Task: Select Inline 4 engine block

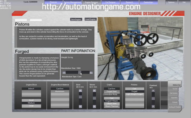Action: (31, 89)
